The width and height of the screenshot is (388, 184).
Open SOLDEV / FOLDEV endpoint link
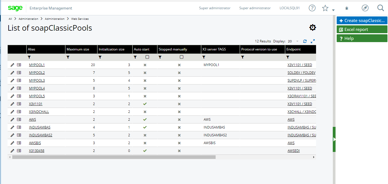coord(302,73)
